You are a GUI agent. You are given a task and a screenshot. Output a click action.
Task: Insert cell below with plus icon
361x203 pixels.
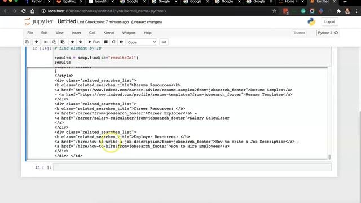(36, 42)
